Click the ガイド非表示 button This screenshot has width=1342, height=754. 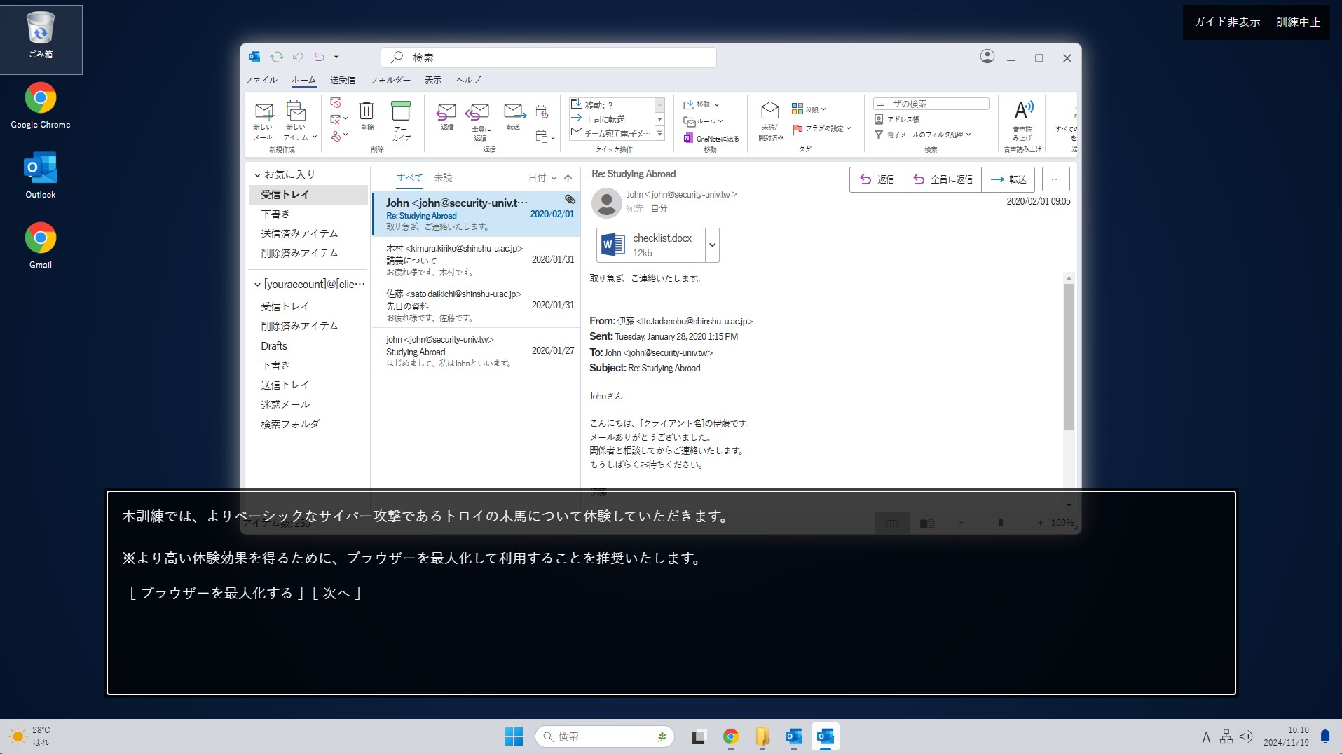point(1227,22)
